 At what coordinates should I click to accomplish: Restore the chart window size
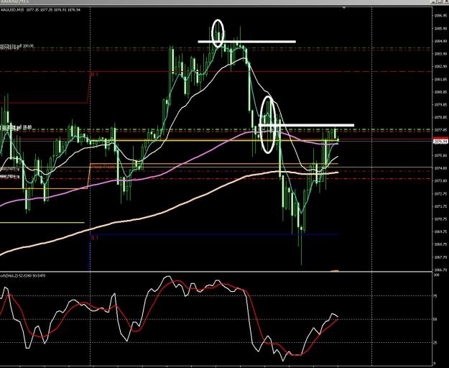click(440, 1)
